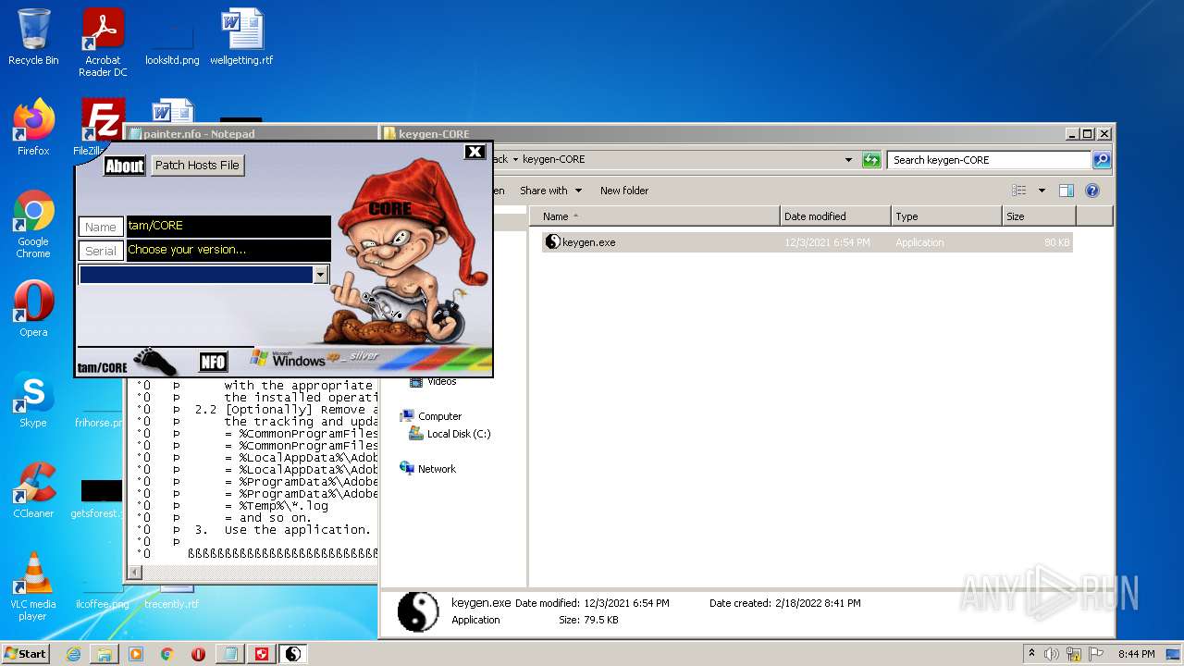This screenshot has height=666, width=1184.
Task: Open the Opera desktop shortcut
Action: (33, 309)
